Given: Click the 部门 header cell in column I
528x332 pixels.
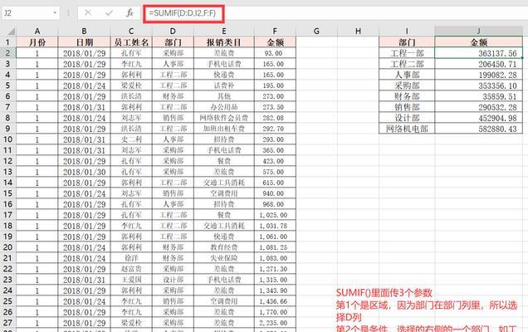Looking at the screenshot, I should point(407,42).
